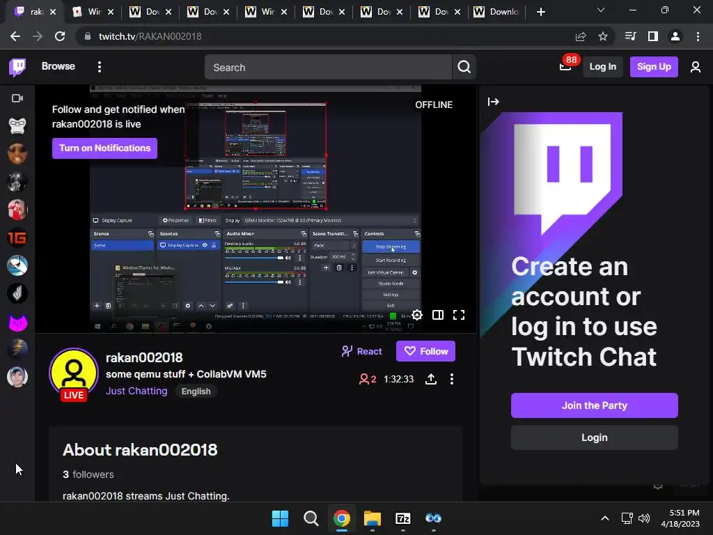Click Join the Party button
713x535 pixels.
pyautogui.click(x=595, y=405)
